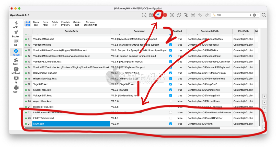Open the Booter configuration section
Image resolution: width=276 pixels, height=147 pixels.
pyautogui.click(x=16, y=34)
